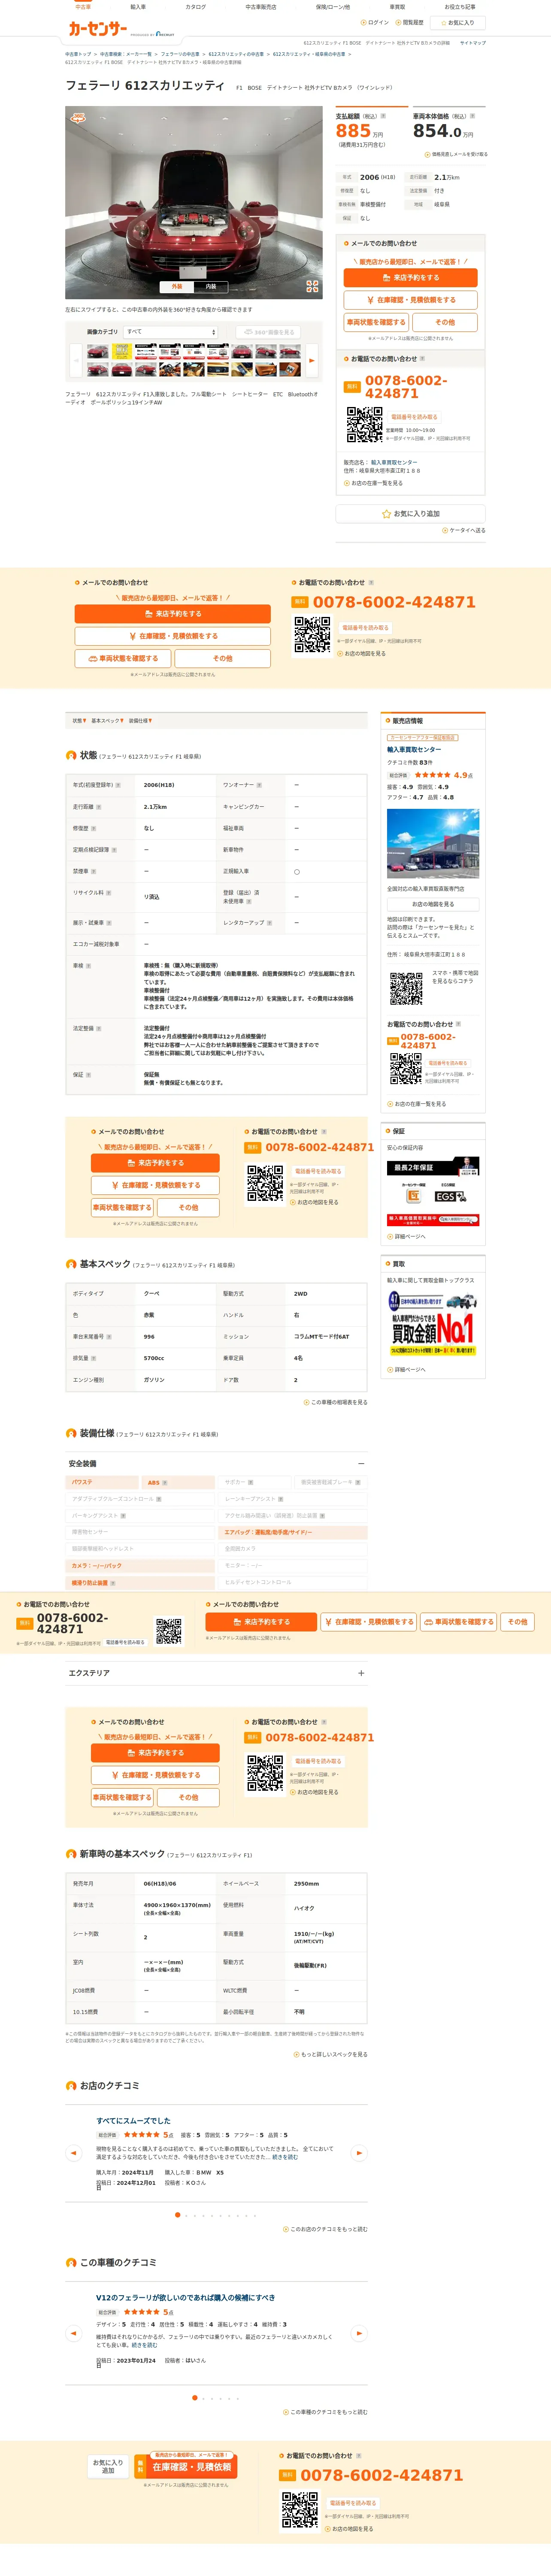Open サイトマップ link
Screen dimensions: 551x2576
pyautogui.click(x=473, y=43)
